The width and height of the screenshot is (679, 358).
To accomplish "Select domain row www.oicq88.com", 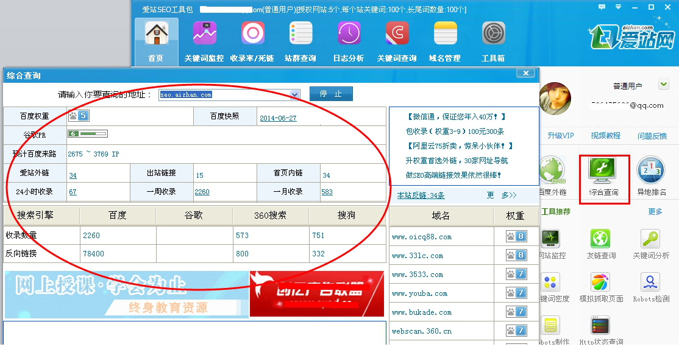I will click(441, 237).
